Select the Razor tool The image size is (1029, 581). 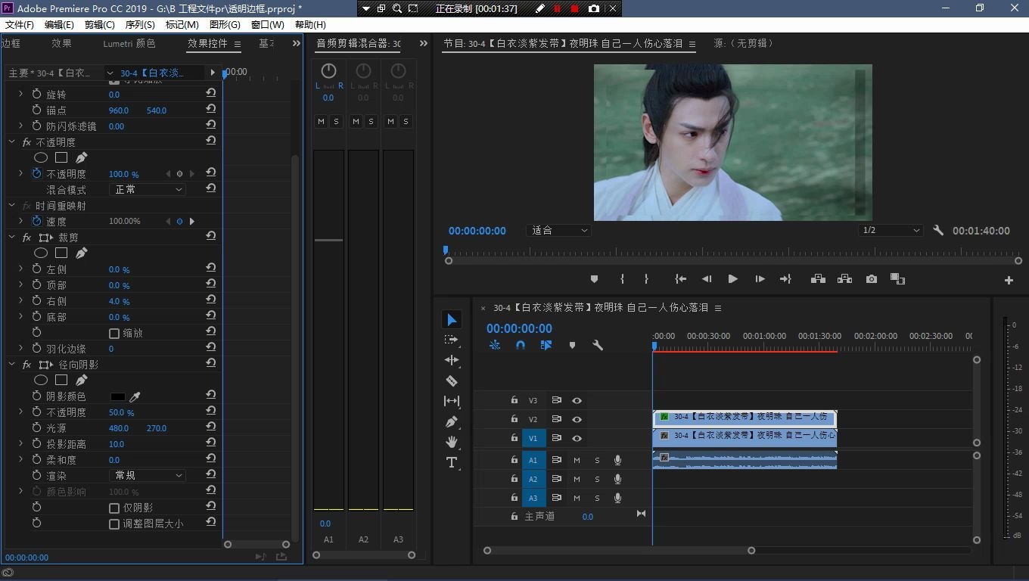tap(452, 381)
